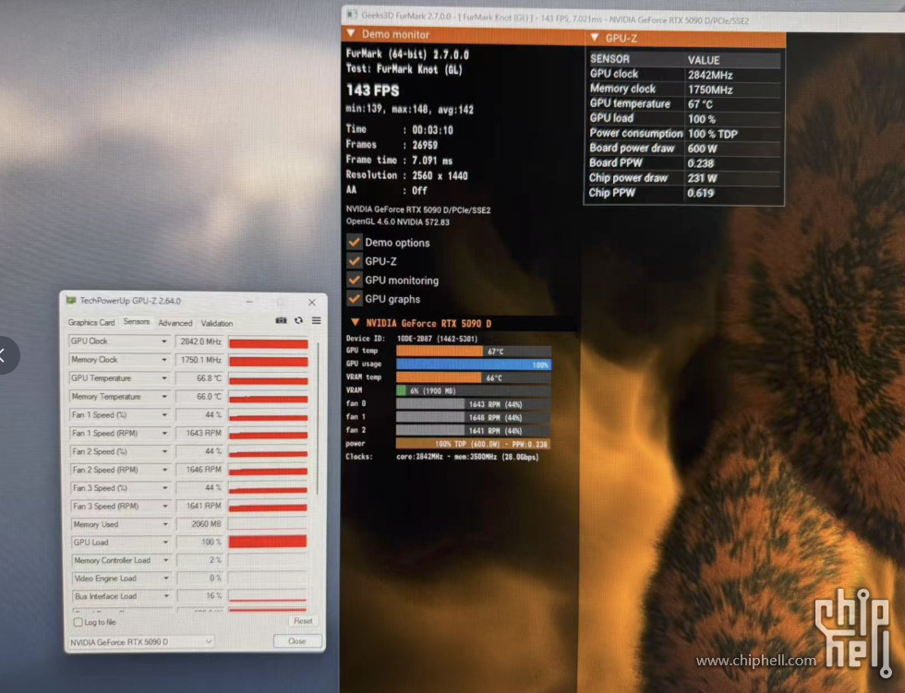Click the Resolution 2560 x 1440 line

[407, 175]
